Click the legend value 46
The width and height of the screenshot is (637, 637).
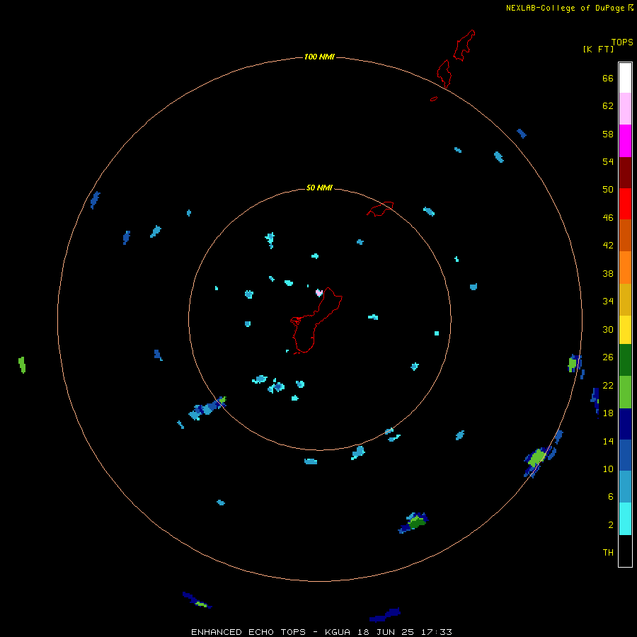pyautogui.click(x=608, y=218)
